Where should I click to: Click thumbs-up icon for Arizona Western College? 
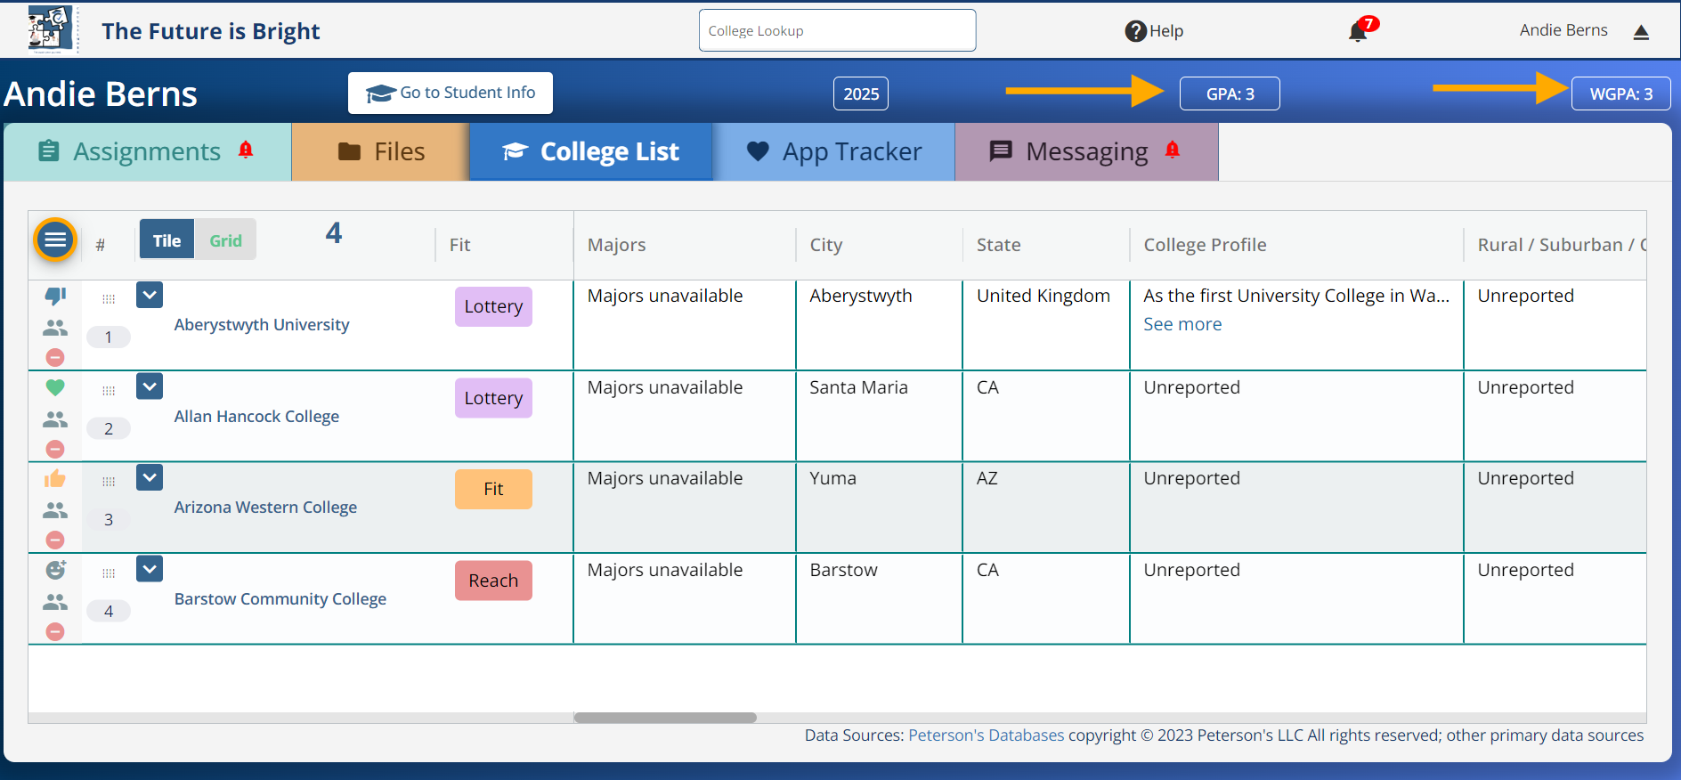[x=55, y=479]
